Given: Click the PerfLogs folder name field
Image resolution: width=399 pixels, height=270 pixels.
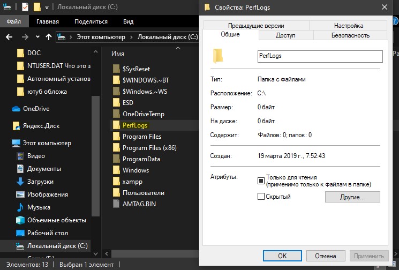Looking at the screenshot, I should click(x=320, y=56).
